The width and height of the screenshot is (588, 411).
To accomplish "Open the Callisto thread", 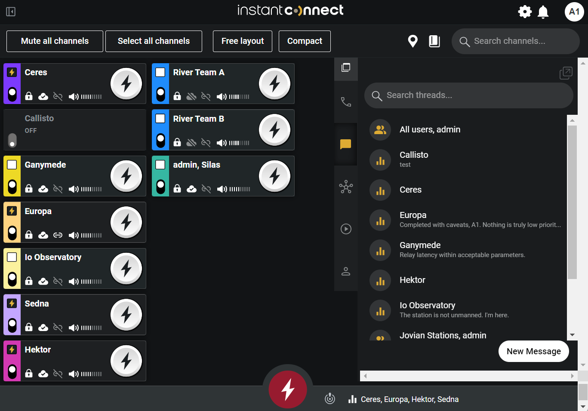I will pos(467,159).
